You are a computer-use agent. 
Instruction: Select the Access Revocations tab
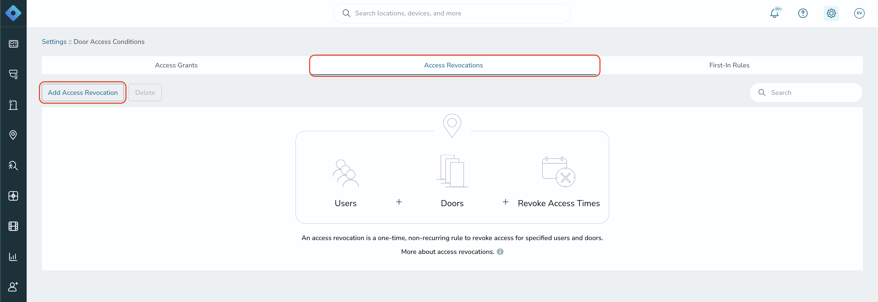click(453, 65)
